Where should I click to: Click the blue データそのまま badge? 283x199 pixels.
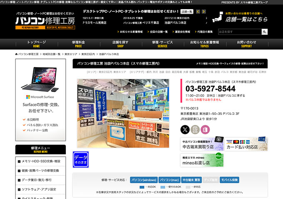(80, 160)
